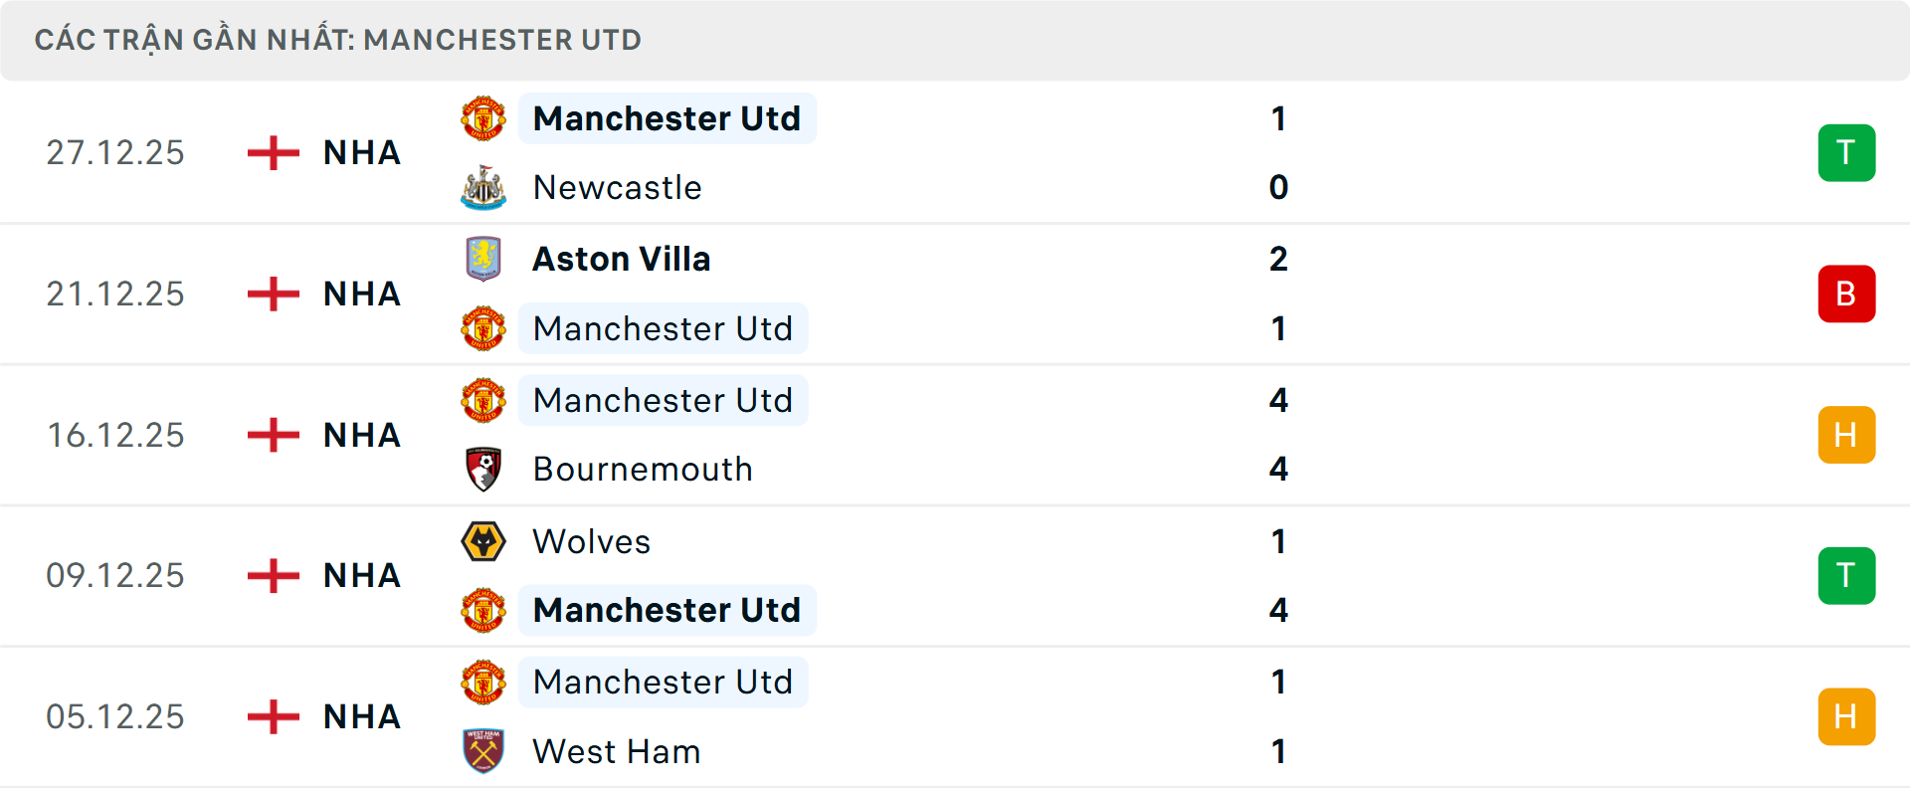Click the orange H badge for West Ham match
Viewport: 1910px width, 788px height.
[x=1846, y=716]
